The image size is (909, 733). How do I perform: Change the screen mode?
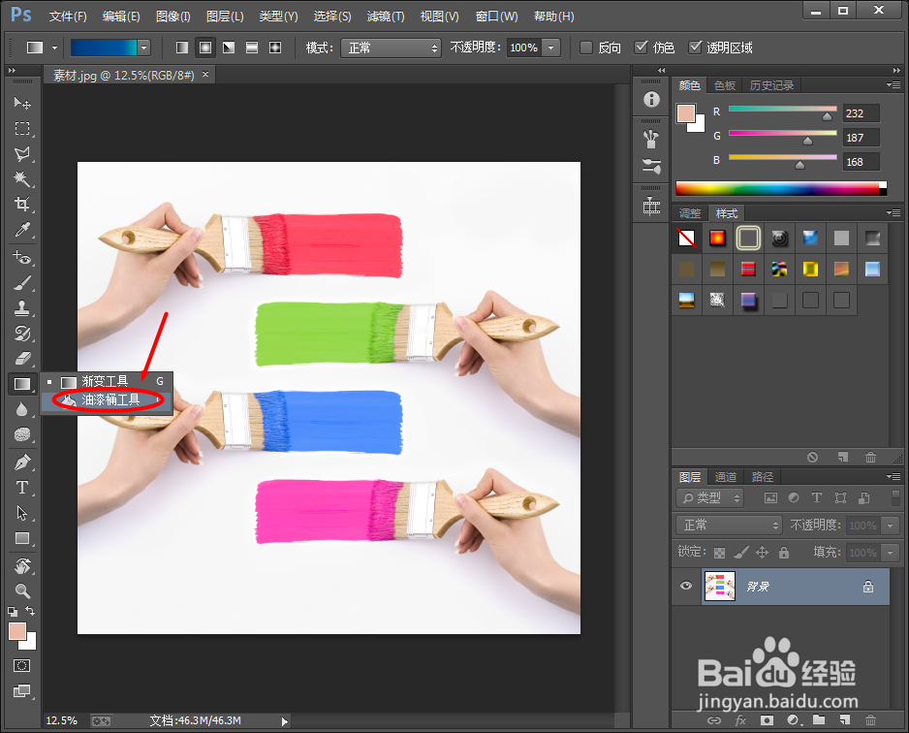tap(22, 690)
